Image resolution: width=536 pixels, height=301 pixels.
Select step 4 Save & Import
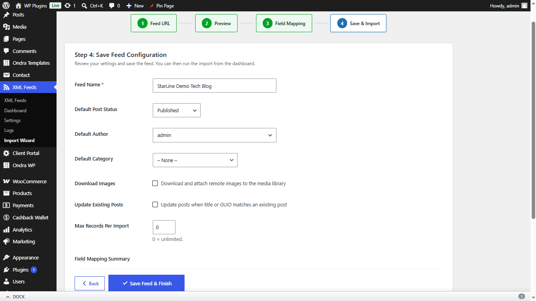pos(358,23)
